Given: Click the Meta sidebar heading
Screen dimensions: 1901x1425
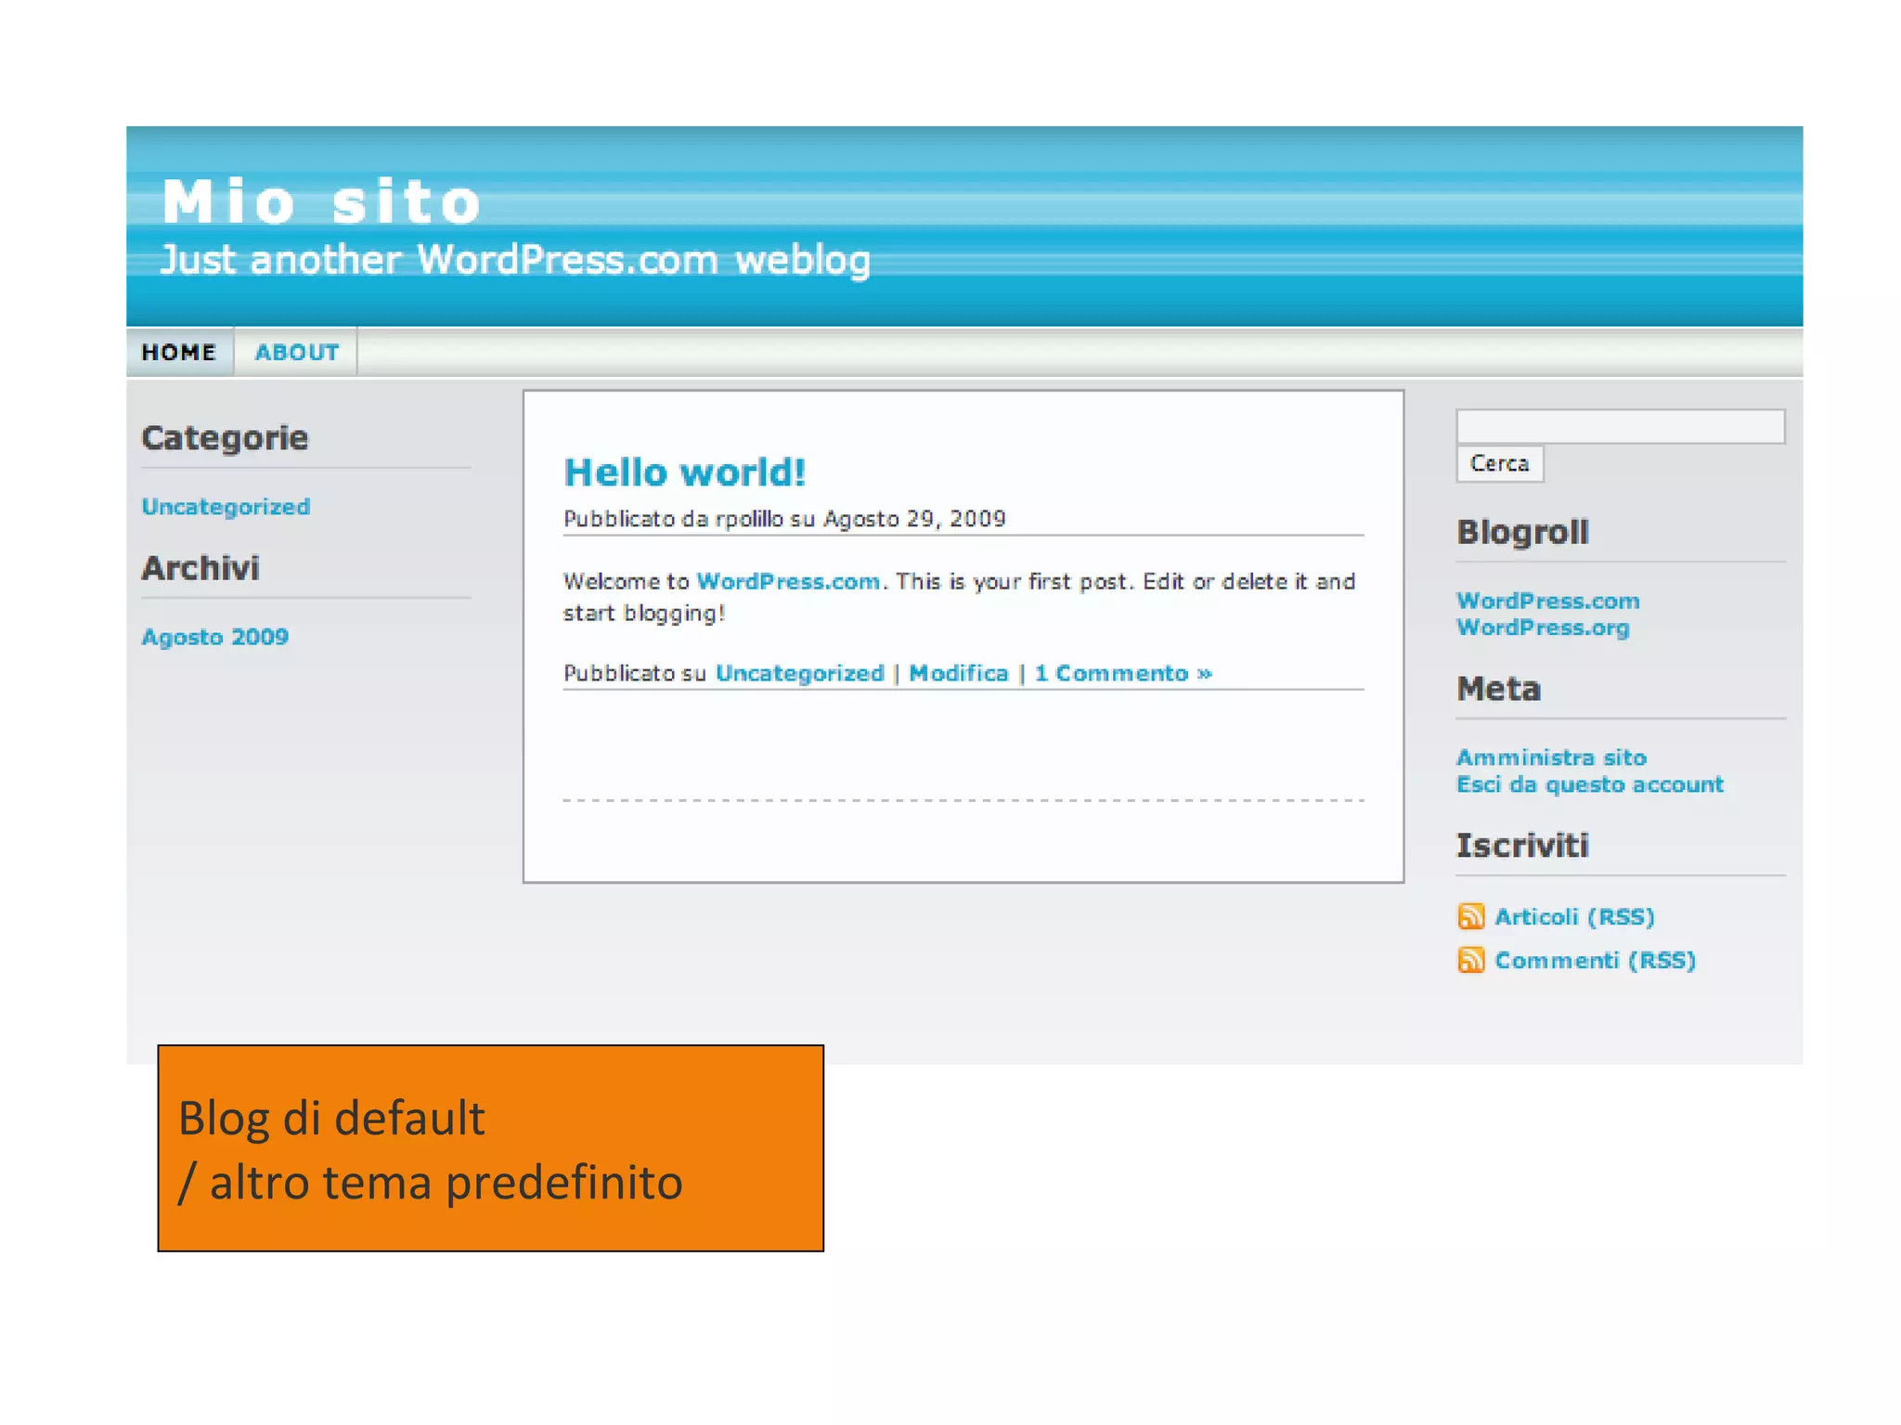Looking at the screenshot, I should [x=1498, y=689].
